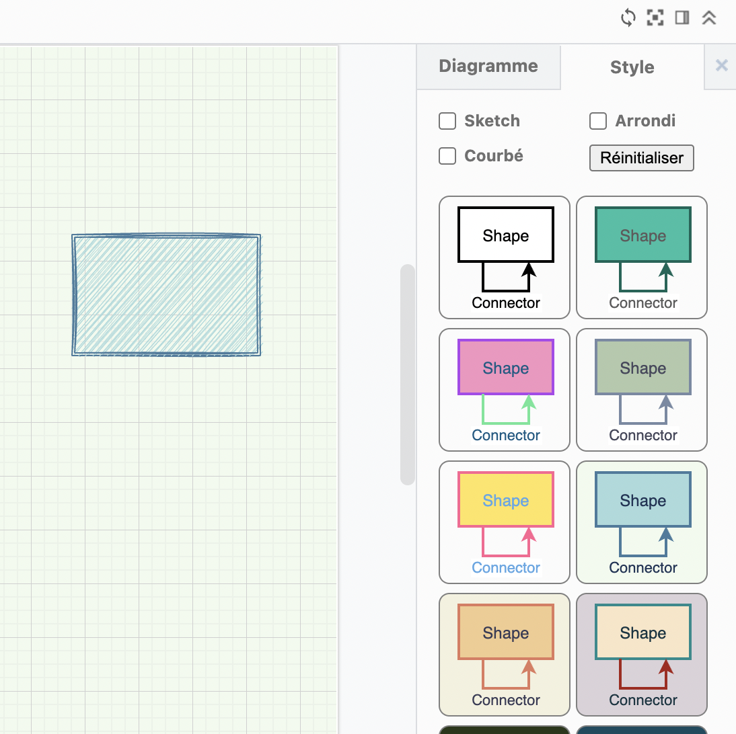736x734 pixels.
Task: Apply the yellow shape with pink border preset
Action: 505,522
